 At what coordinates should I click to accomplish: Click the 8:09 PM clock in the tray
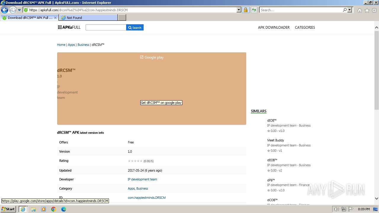click(364, 209)
